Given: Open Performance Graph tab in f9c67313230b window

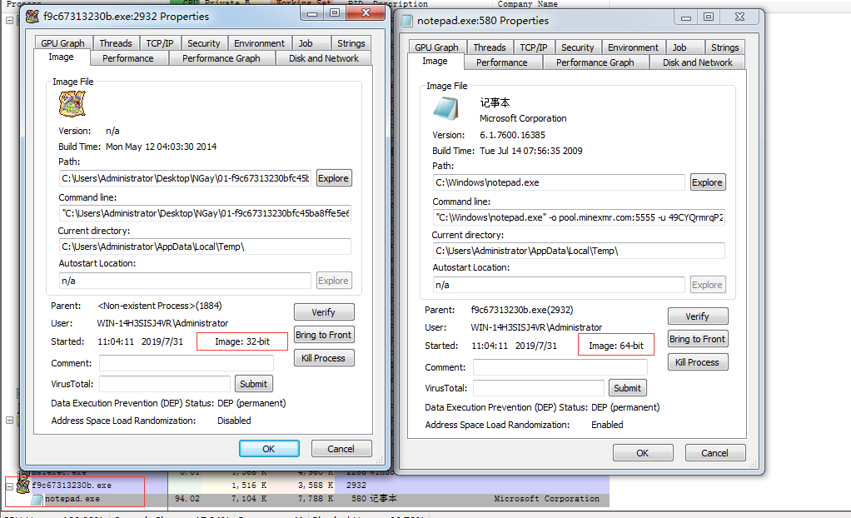Looking at the screenshot, I should (221, 58).
